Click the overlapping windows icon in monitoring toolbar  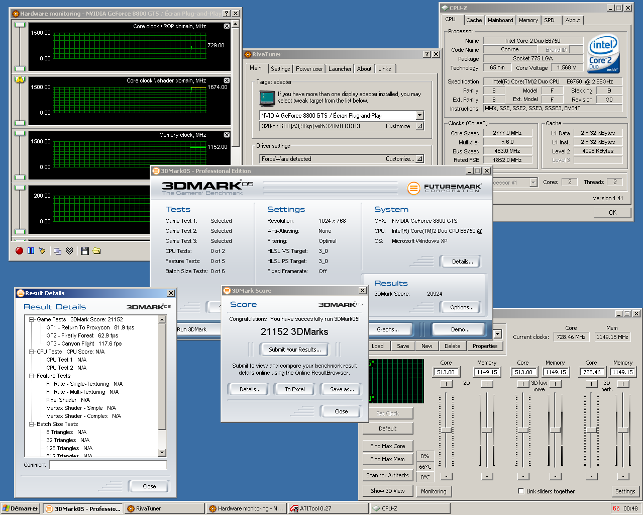pos(57,250)
